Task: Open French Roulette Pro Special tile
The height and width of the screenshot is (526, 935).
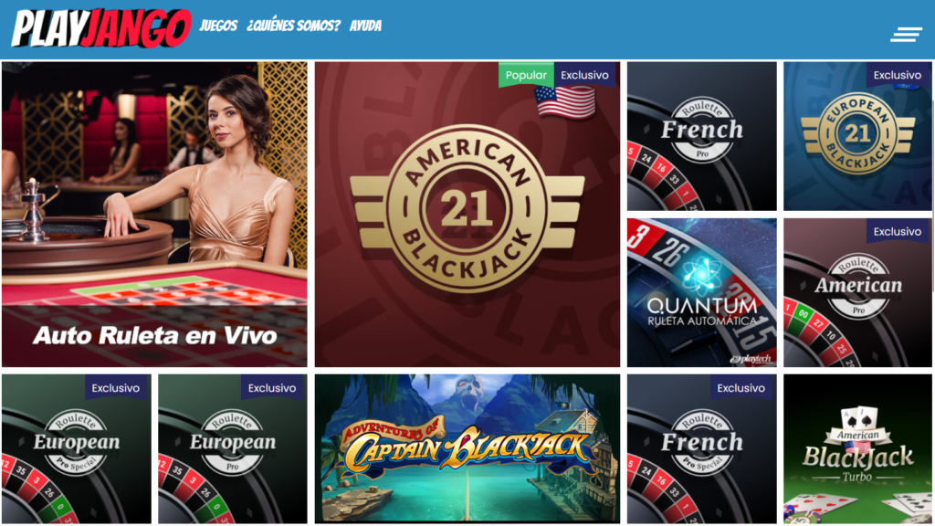Action: pos(702,449)
